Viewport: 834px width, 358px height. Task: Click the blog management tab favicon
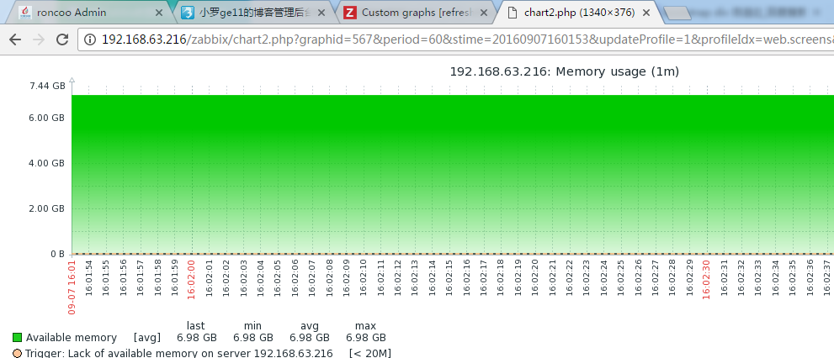(188, 13)
